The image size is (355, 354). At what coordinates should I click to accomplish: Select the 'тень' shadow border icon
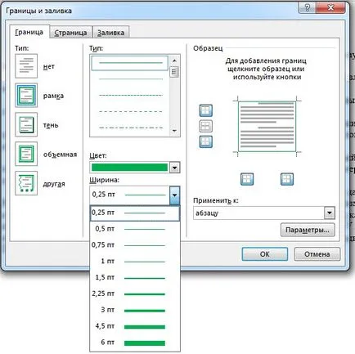pos(26,125)
